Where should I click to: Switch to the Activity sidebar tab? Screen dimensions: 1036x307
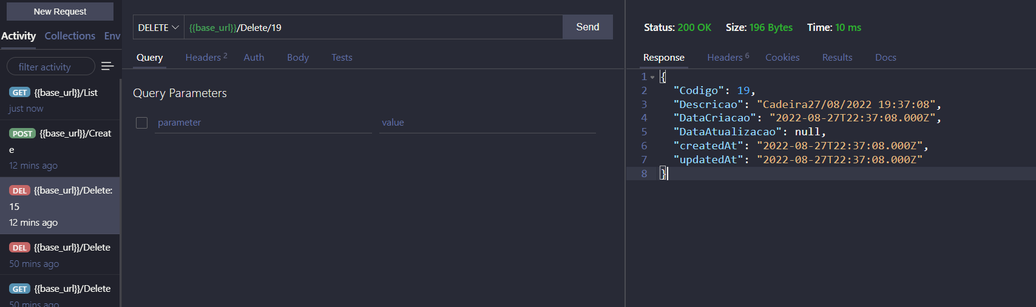coord(19,36)
